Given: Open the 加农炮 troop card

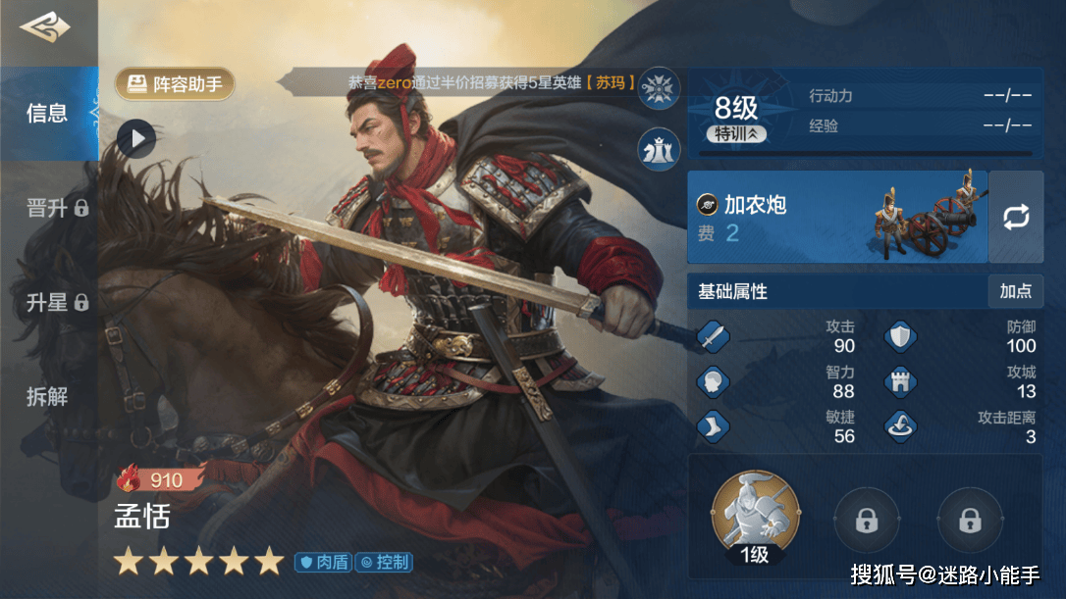Looking at the screenshot, I should [x=837, y=217].
